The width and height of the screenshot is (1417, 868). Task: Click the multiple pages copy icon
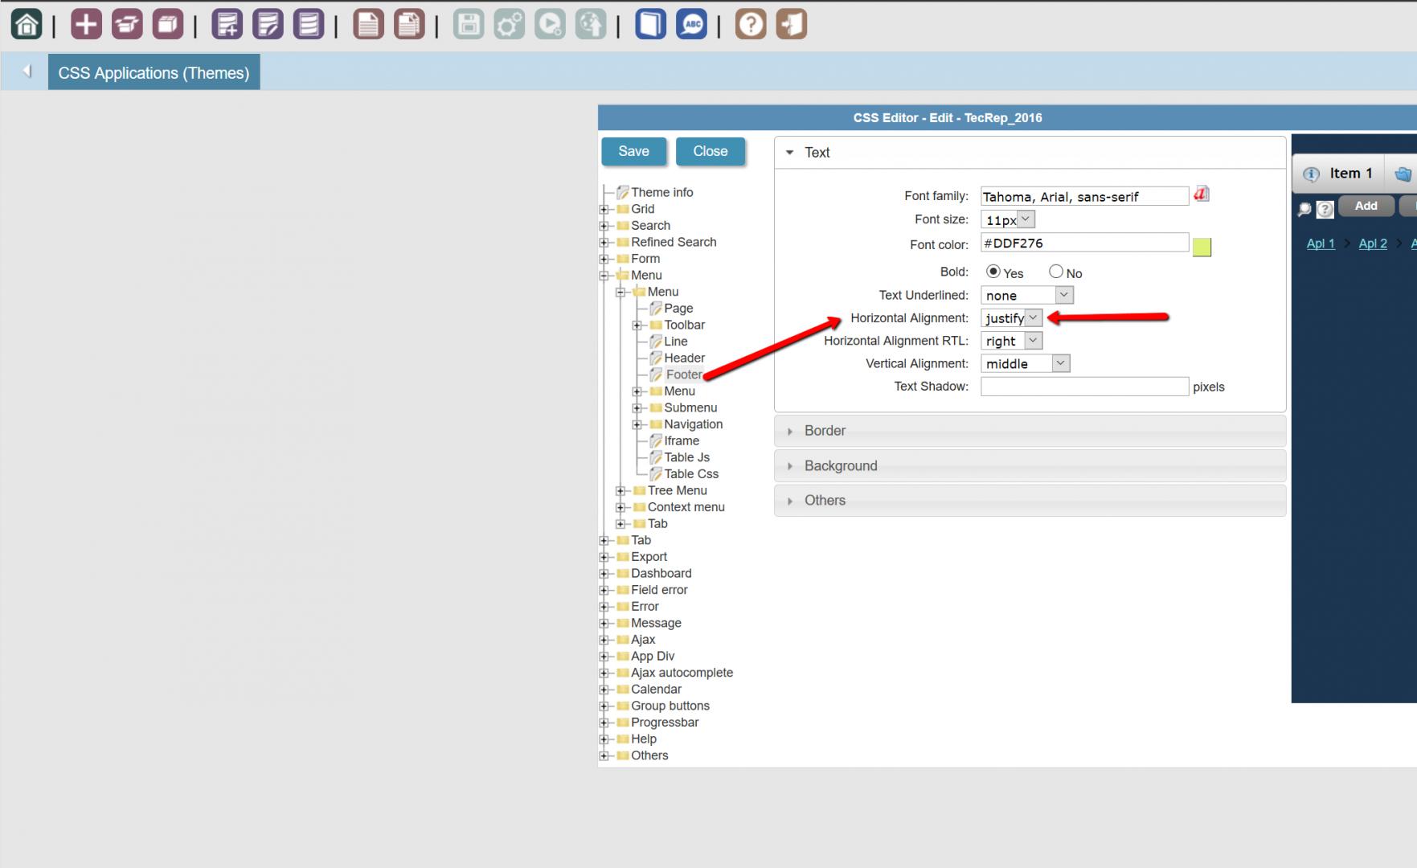tap(409, 24)
